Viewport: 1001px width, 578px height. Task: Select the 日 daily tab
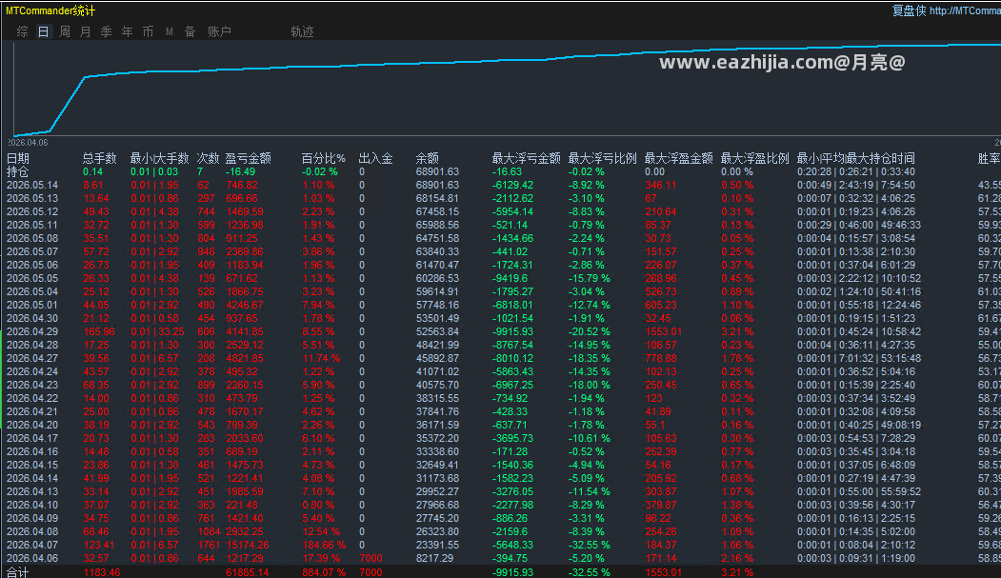pos(44,31)
